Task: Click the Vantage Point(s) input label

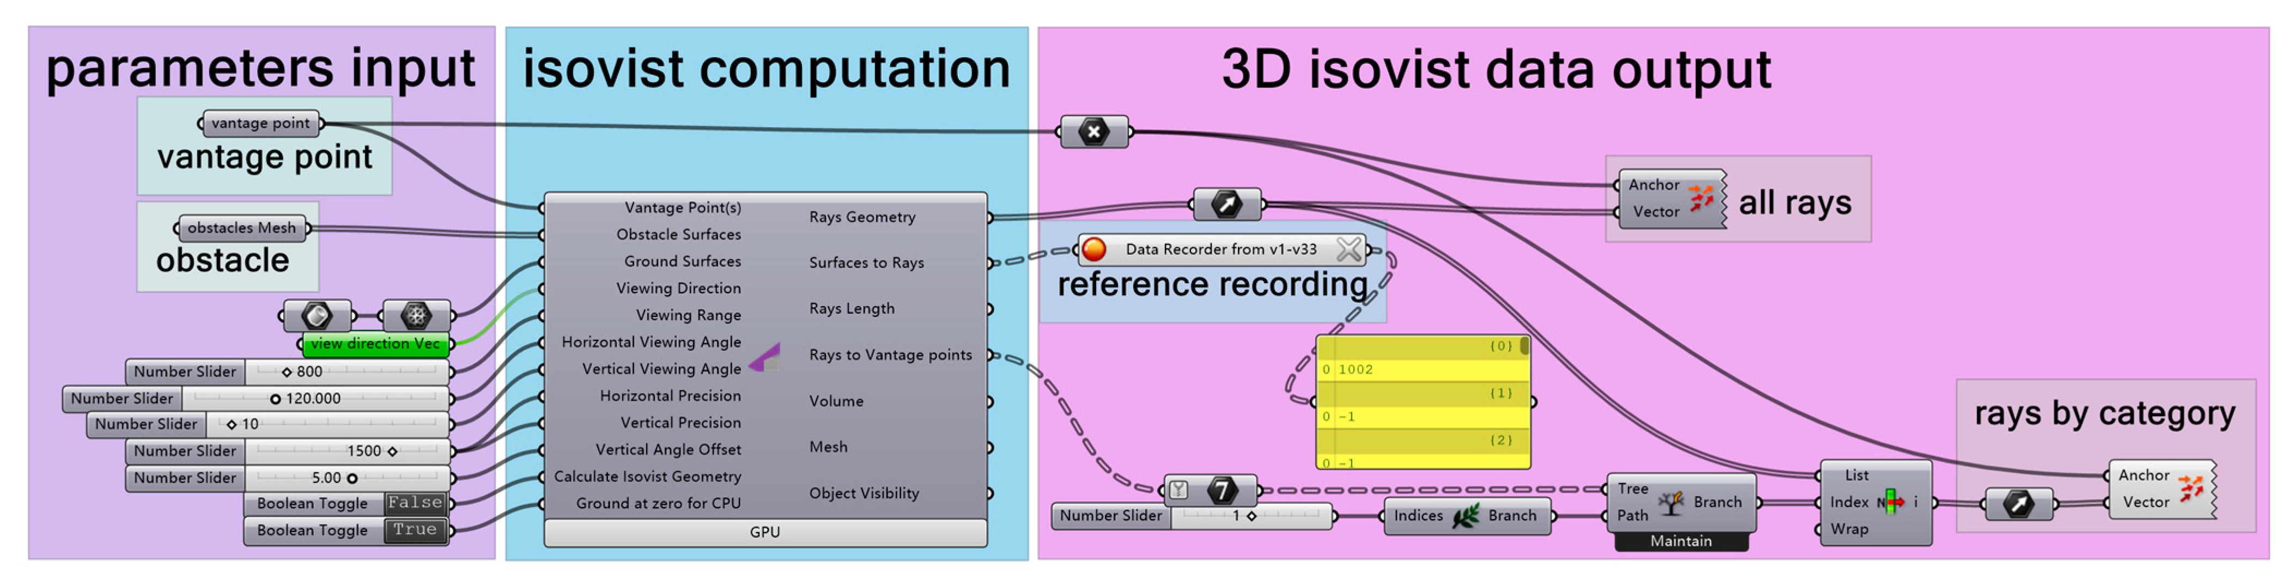Action: [x=682, y=208]
